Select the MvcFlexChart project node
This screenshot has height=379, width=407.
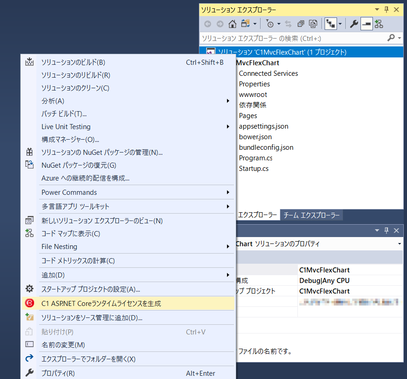point(257,63)
